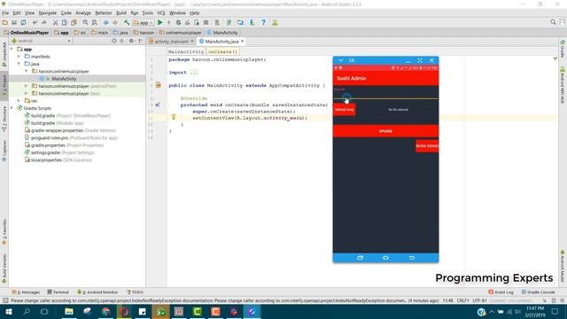This screenshot has height=319, width=567.
Task: Open the app run configuration dropdown
Action: (x=144, y=22)
